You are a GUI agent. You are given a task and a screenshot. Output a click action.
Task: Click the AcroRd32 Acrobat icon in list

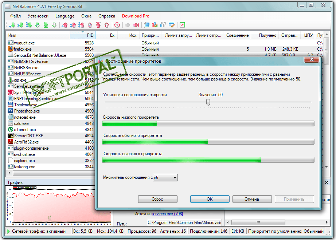pyautogui.click(x=10, y=142)
